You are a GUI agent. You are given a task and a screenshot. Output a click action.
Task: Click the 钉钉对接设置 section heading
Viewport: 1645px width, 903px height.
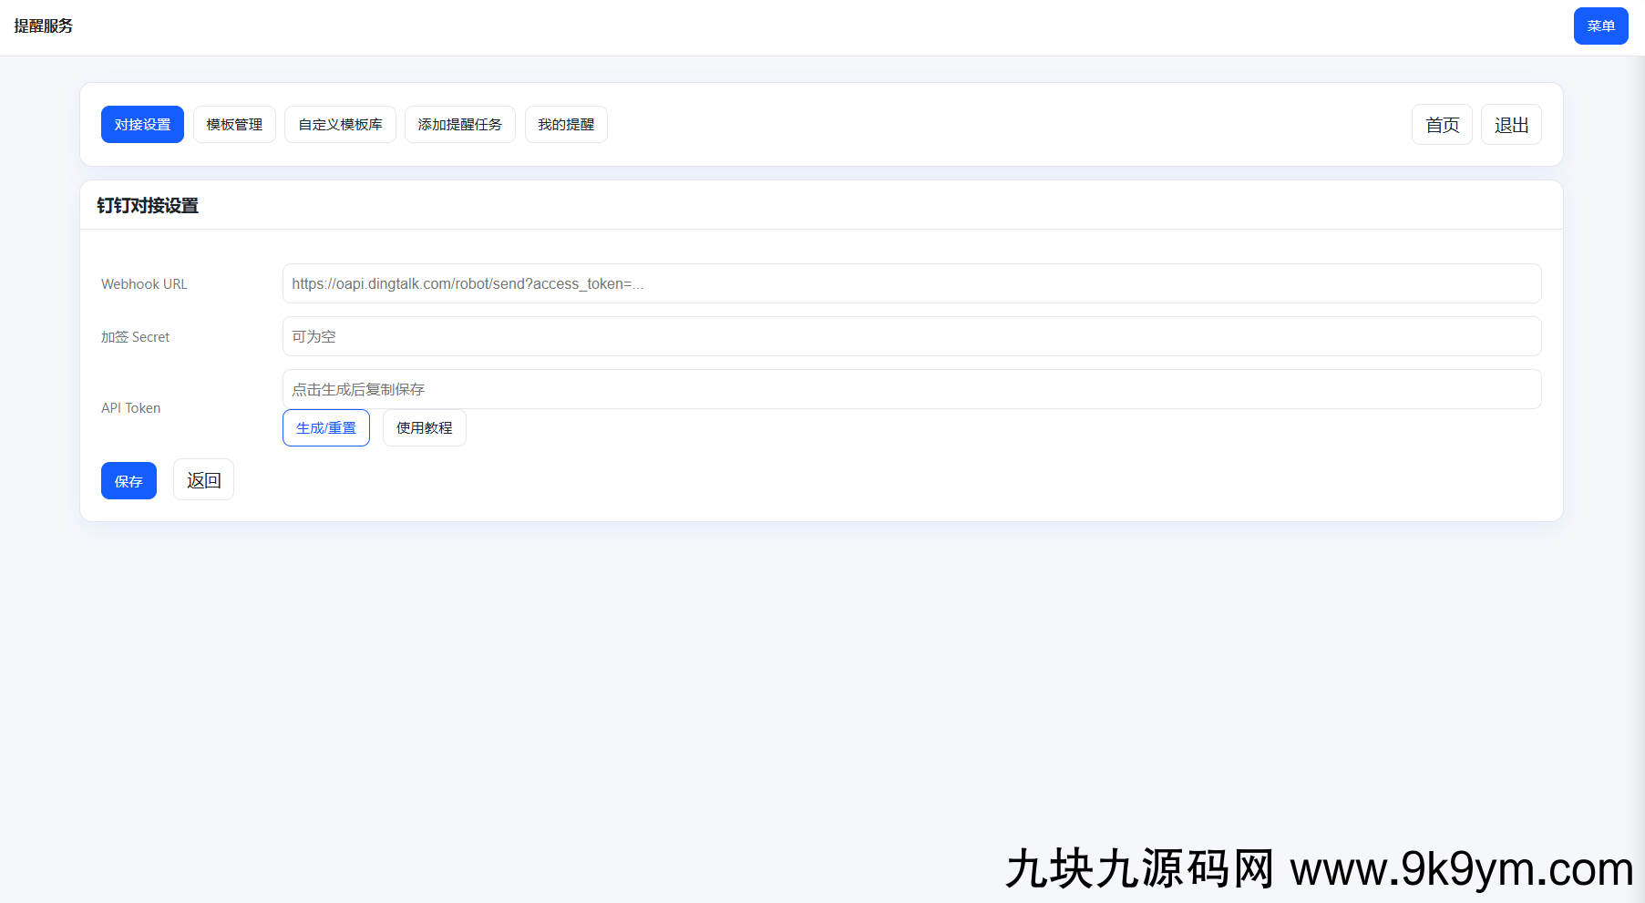point(149,206)
